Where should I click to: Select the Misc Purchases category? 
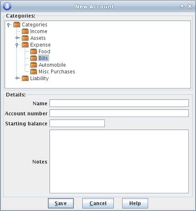57,72
